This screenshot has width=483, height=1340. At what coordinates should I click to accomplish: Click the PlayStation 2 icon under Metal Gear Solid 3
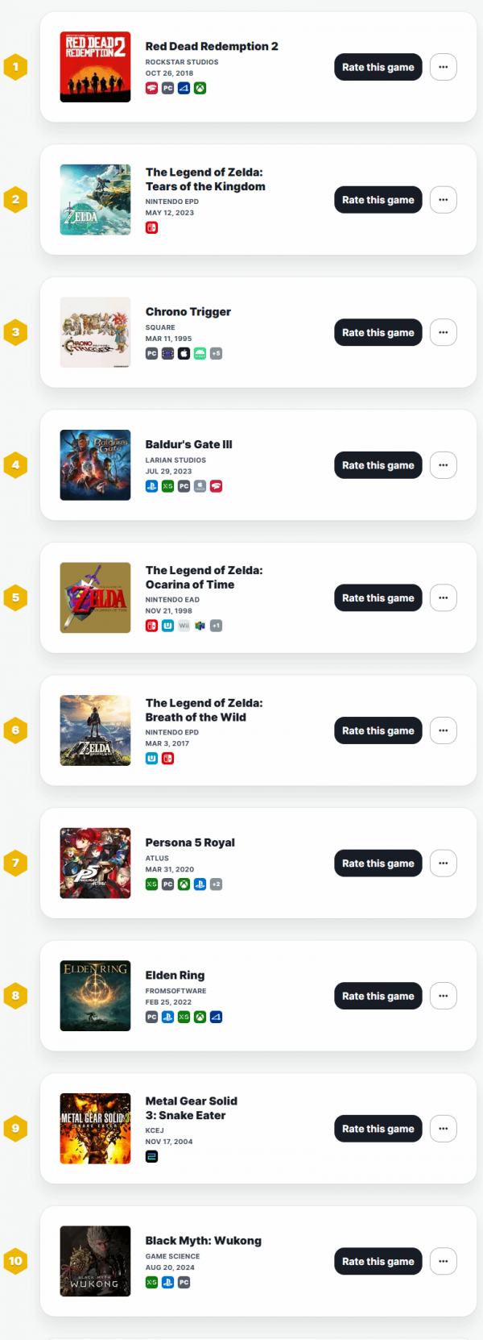(151, 1157)
